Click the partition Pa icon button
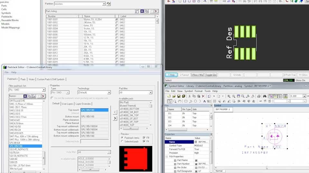Screen dimensions: 309x173 (x=108, y=4)
